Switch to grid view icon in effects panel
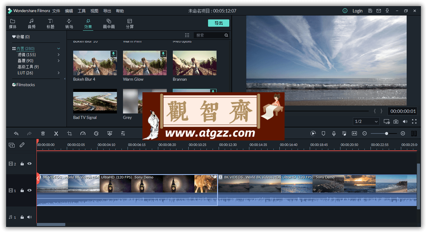The height and width of the screenshot is (233, 427). [187, 35]
